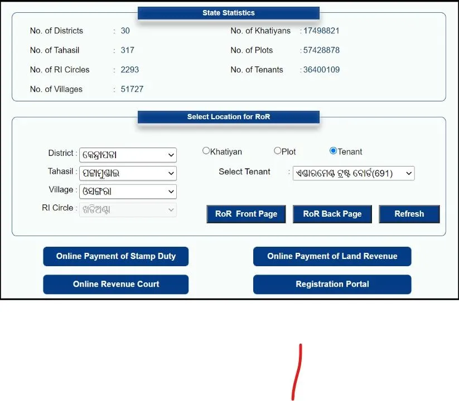
Task: Click the No. of Villages count 51727
Action: tap(132, 89)
